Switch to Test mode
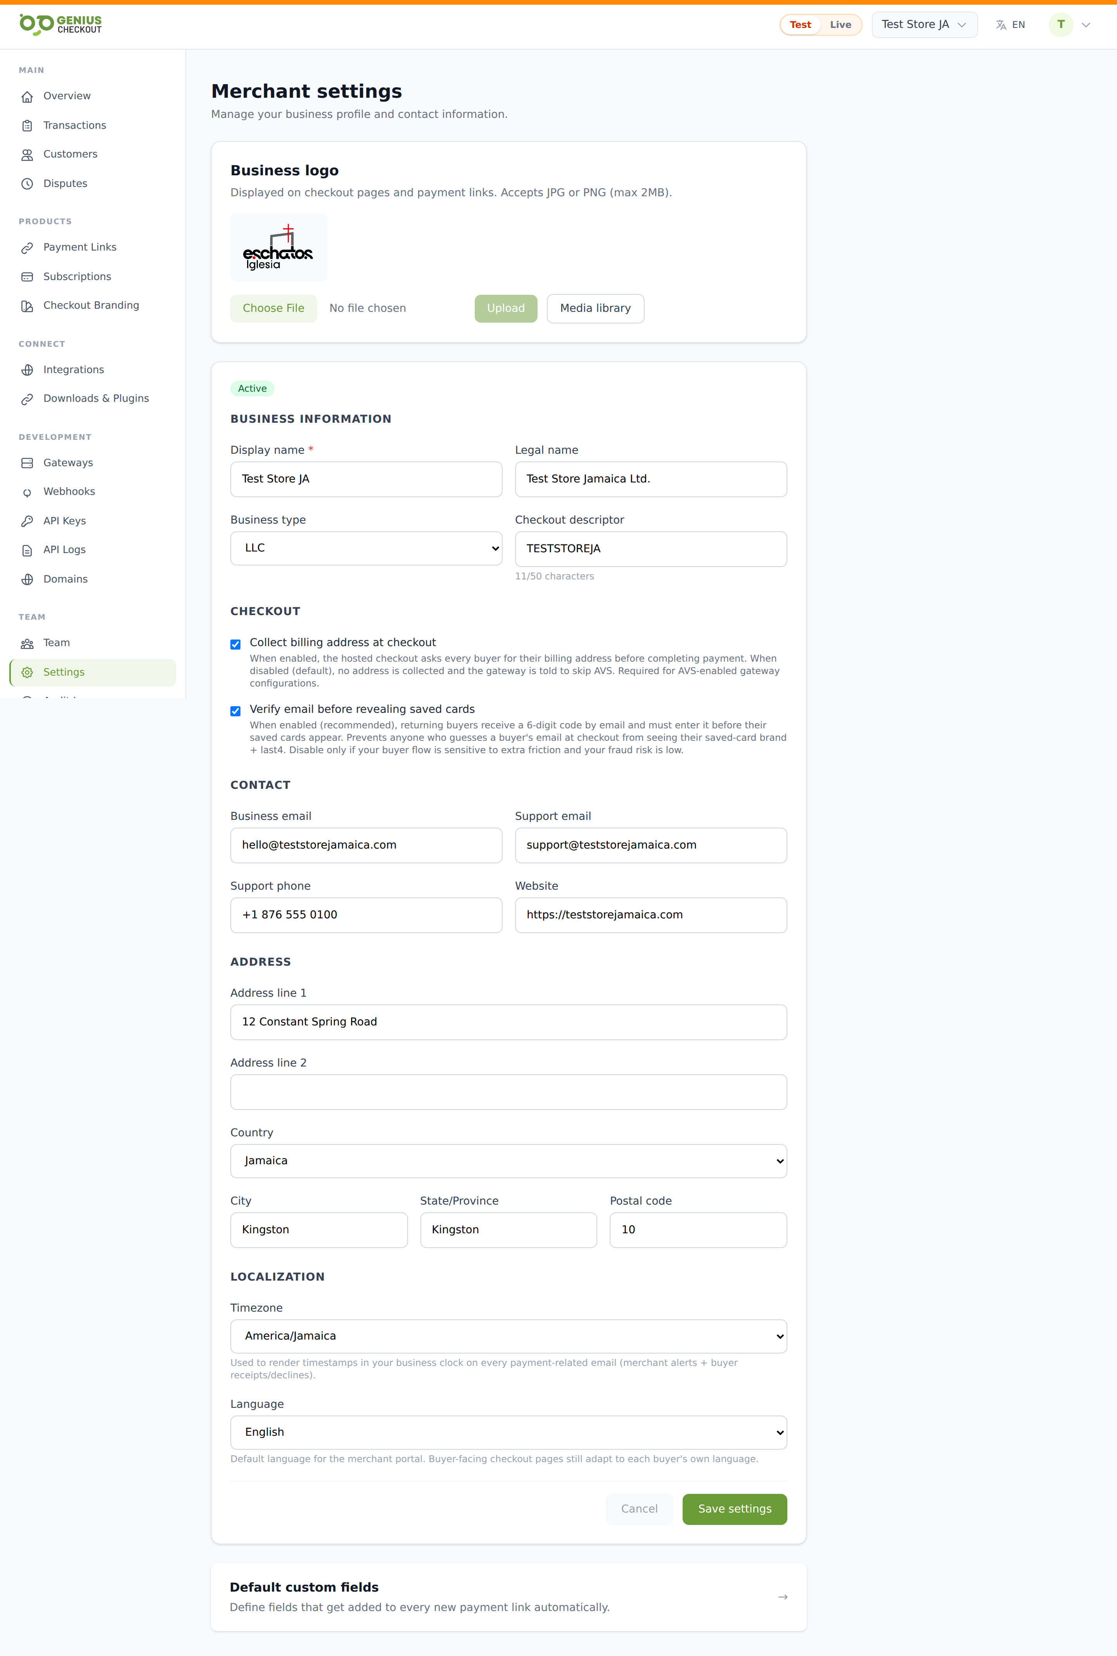 click(x=800, y=25)
